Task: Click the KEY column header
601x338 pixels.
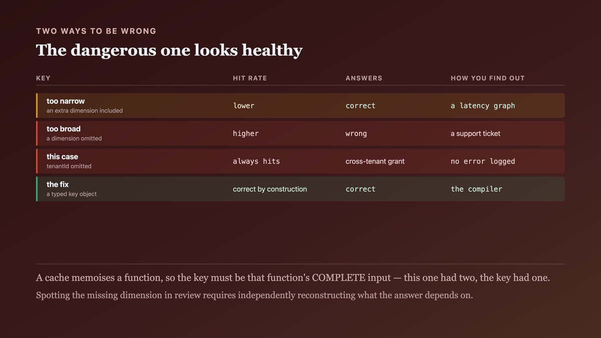Action: click(43, 78)
